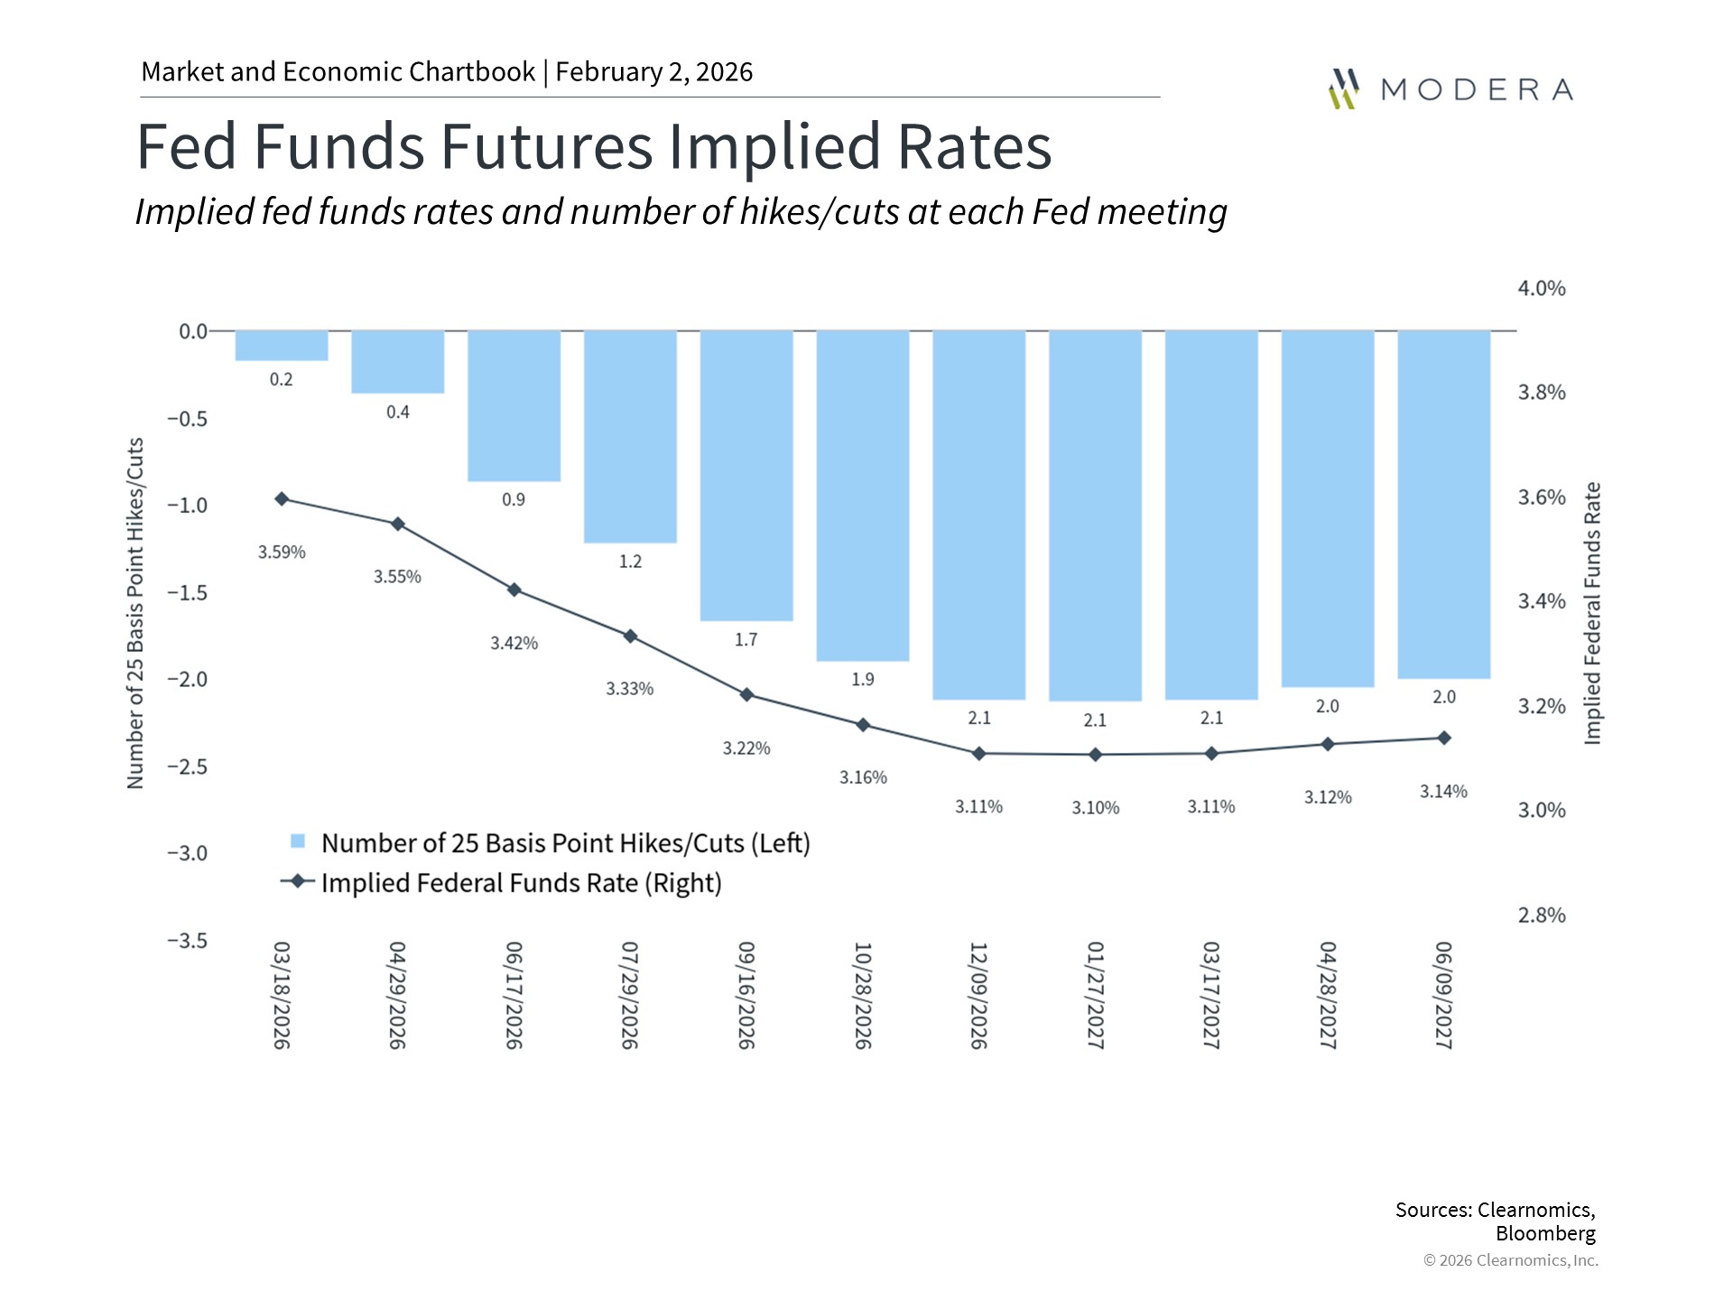Select the 06/17/2026 bar labeled 0.9
This screenshot has height=1300, width=1733.
(514, 406)
